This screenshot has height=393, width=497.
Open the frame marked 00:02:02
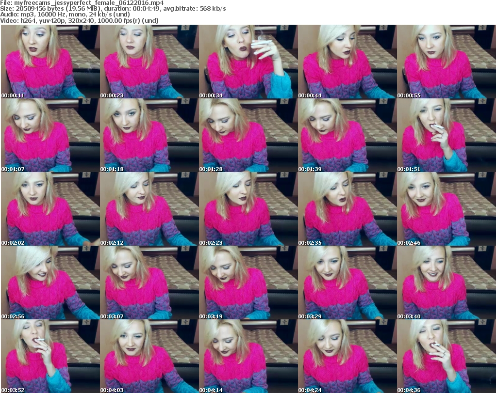pyautogui.click(x=50, y=209)
